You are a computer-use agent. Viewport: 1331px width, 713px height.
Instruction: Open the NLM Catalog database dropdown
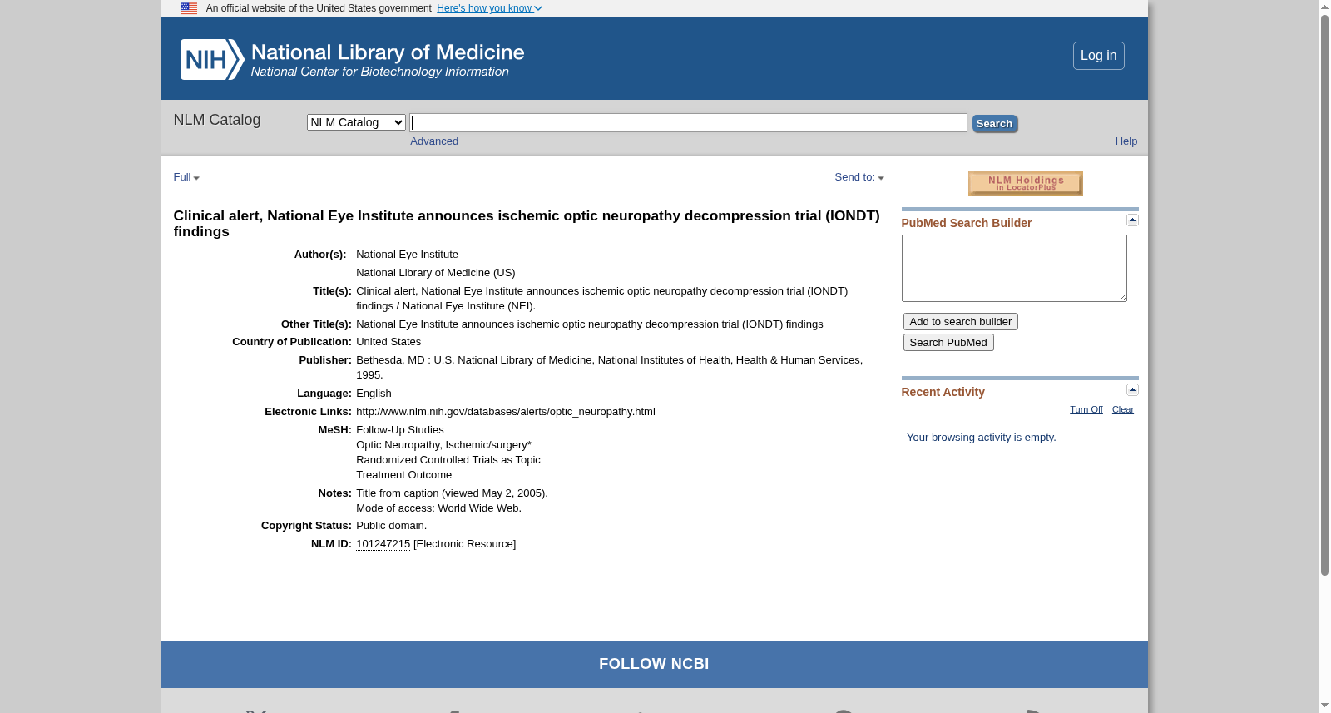tap(356, 122)
